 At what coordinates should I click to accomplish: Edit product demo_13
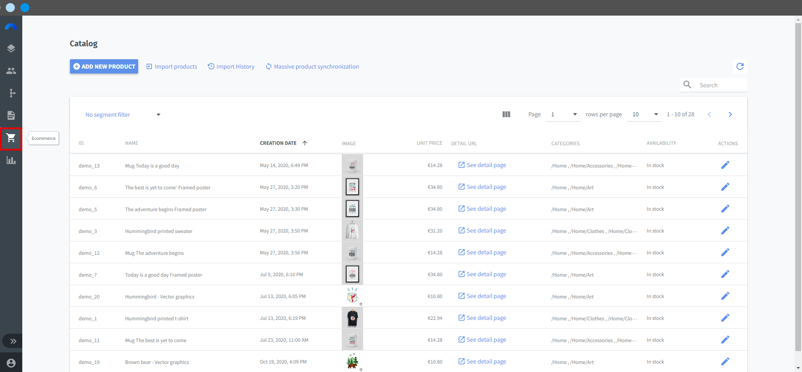click(725, 165)
